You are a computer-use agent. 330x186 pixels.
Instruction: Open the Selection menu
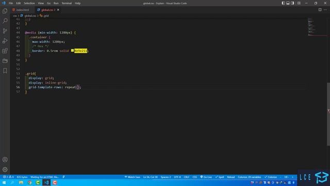click(x=29, y=3)
